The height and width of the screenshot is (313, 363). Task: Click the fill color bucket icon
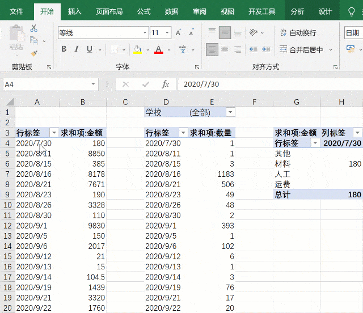[137, 49]
